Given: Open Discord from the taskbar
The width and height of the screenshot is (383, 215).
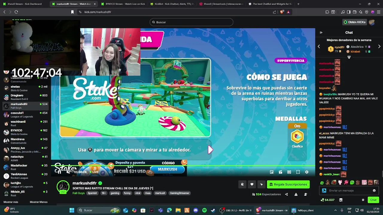Looking at the screenshot, I should [x=196, y=210].
